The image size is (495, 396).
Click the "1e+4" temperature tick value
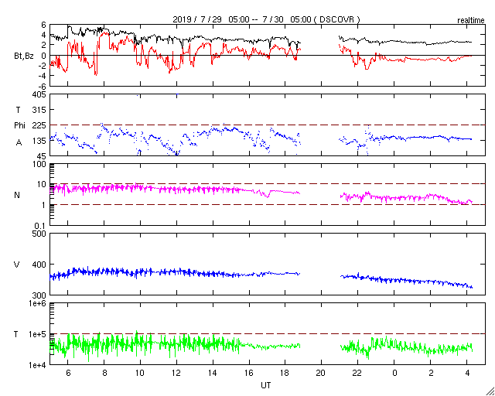[38, 365]
